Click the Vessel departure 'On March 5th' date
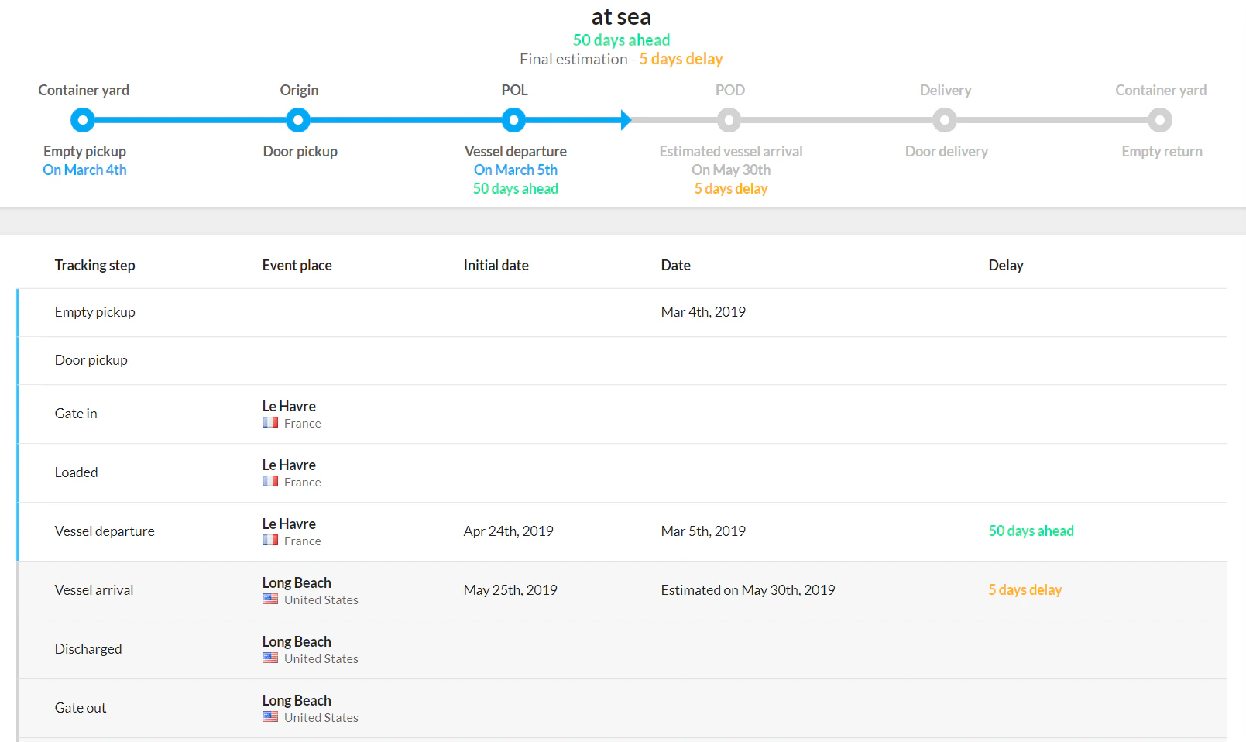1246x742 pixels. (515, 170)
